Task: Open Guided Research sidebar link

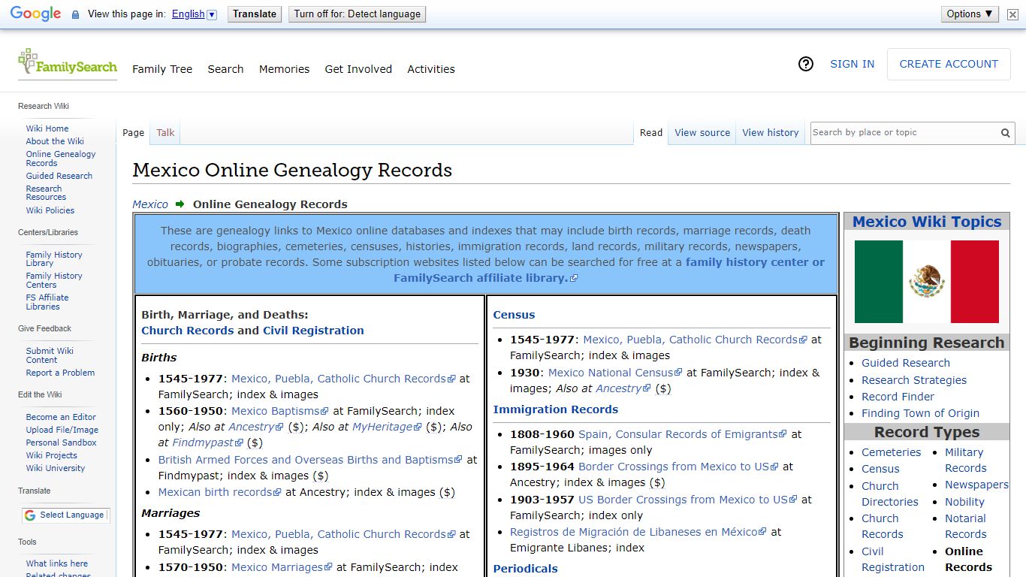Action: [59, 176]
